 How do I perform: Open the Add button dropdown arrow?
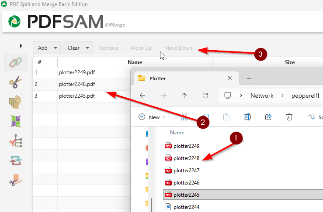coord(56,48)
